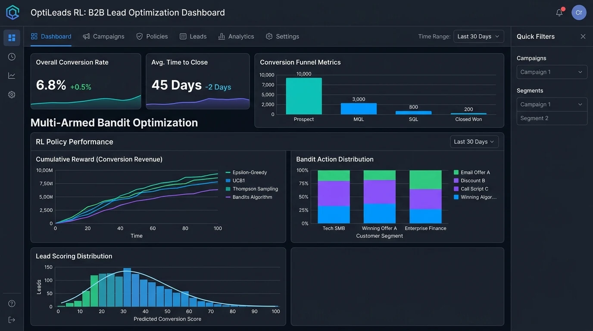
Task: Open the Cr user avatar menu
Action: [x=579, y=12]
